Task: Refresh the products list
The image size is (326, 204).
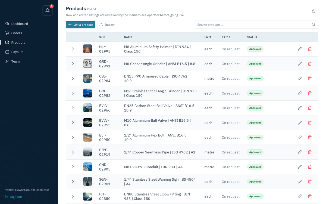Action: 314,11
